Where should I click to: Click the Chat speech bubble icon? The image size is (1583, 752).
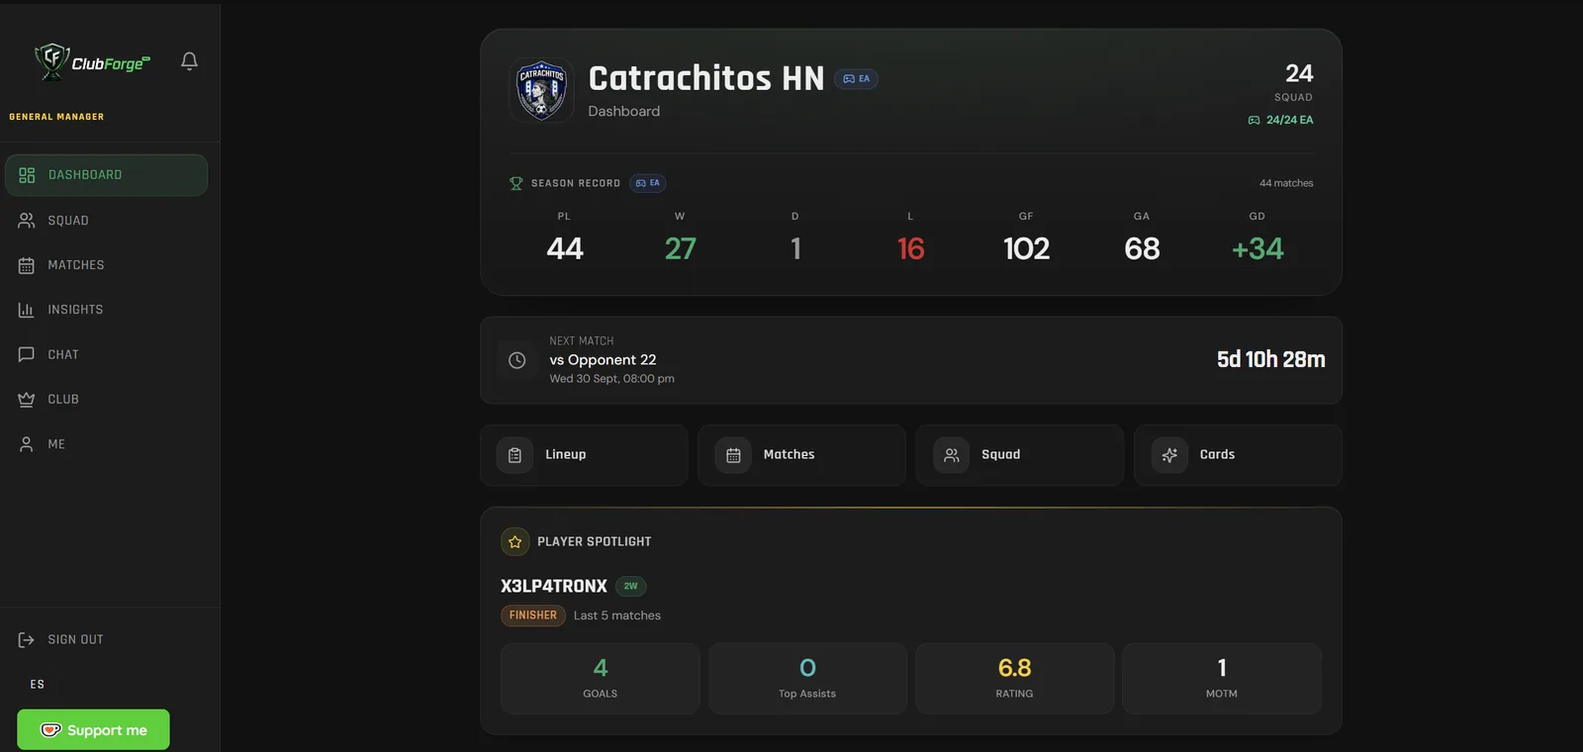[27, 354]
